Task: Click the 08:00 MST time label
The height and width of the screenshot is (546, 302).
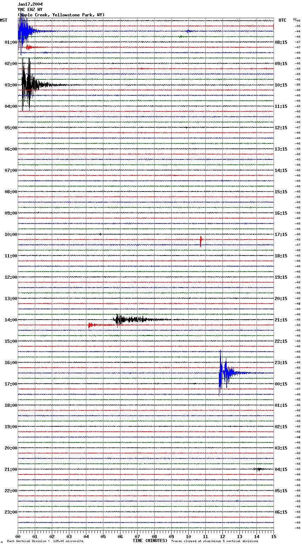Action: [11, 191]
